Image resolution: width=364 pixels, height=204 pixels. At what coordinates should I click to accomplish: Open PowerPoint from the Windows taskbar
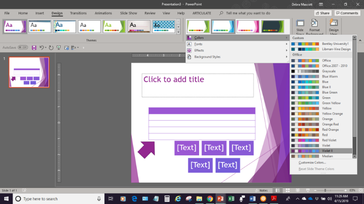220,199
